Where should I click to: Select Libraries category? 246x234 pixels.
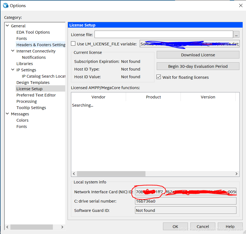click(x=25, y=63)
